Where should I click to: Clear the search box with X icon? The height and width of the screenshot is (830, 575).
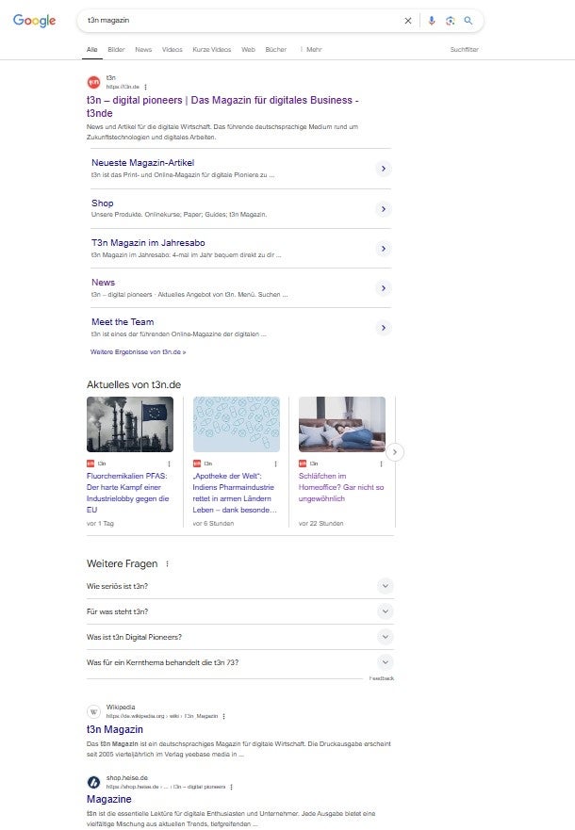408,21
